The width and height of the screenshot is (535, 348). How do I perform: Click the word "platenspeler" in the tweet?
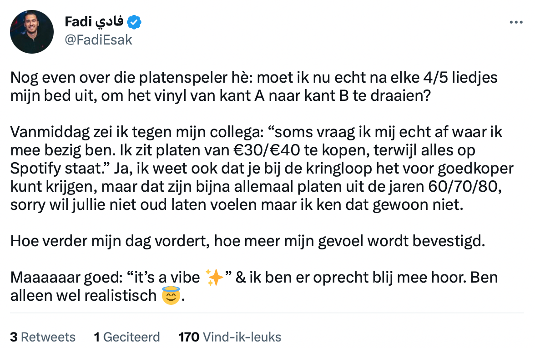163,77
